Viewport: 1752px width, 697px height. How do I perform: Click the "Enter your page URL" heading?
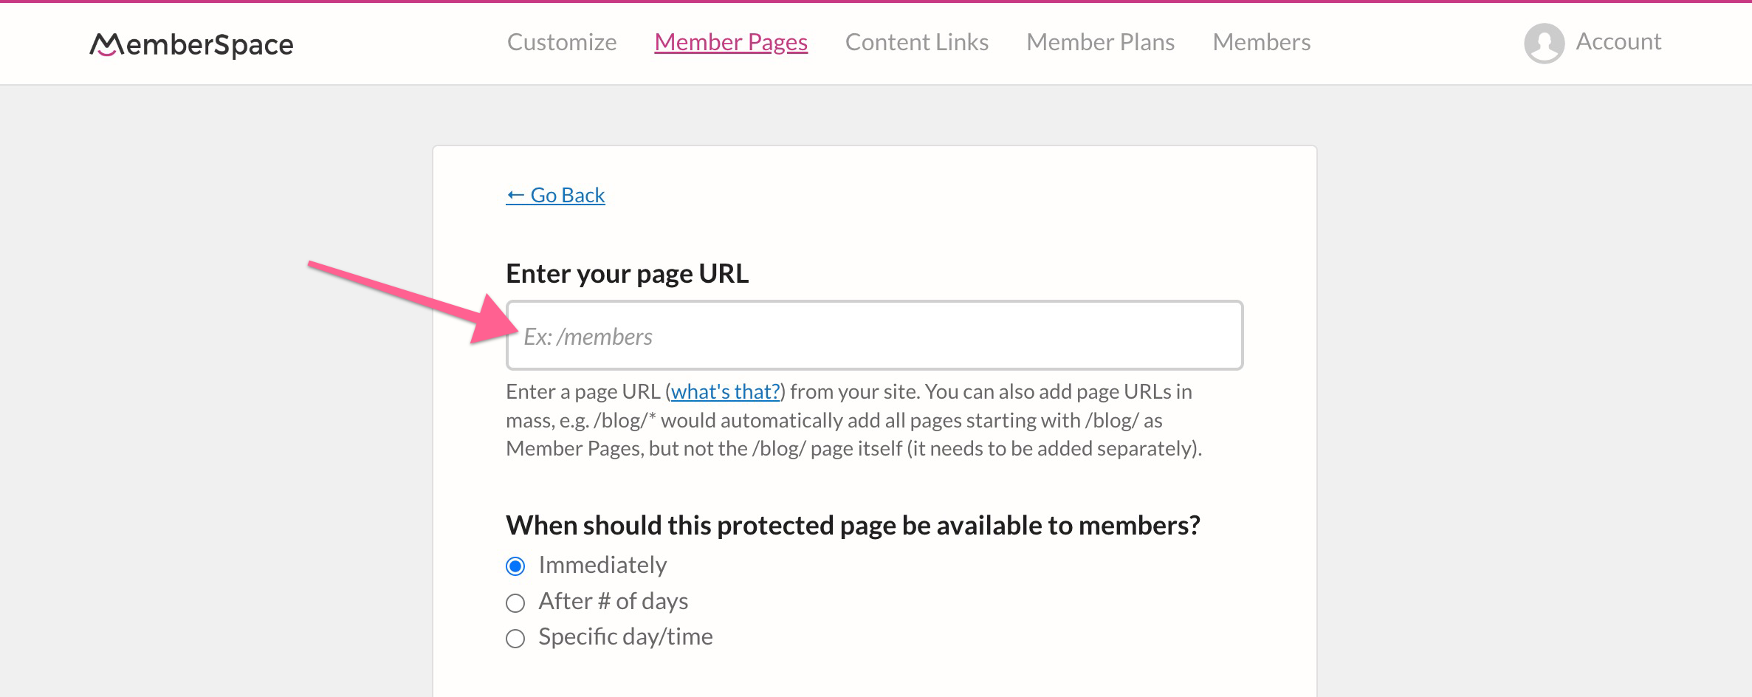tap(627, 274)
